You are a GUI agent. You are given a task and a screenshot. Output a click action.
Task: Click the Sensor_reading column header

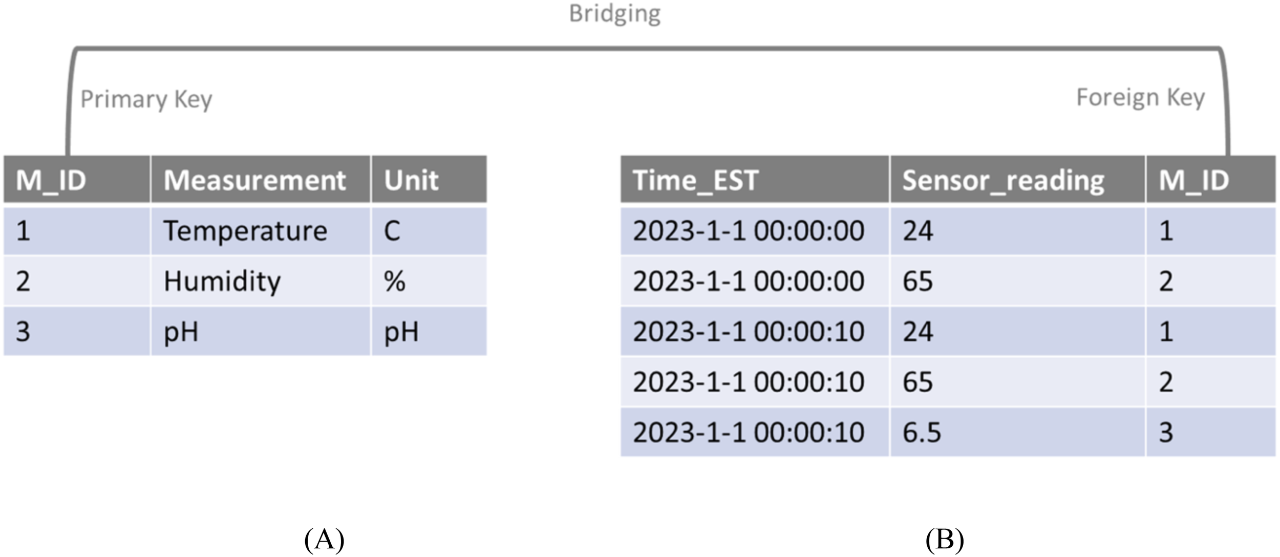1003,180
